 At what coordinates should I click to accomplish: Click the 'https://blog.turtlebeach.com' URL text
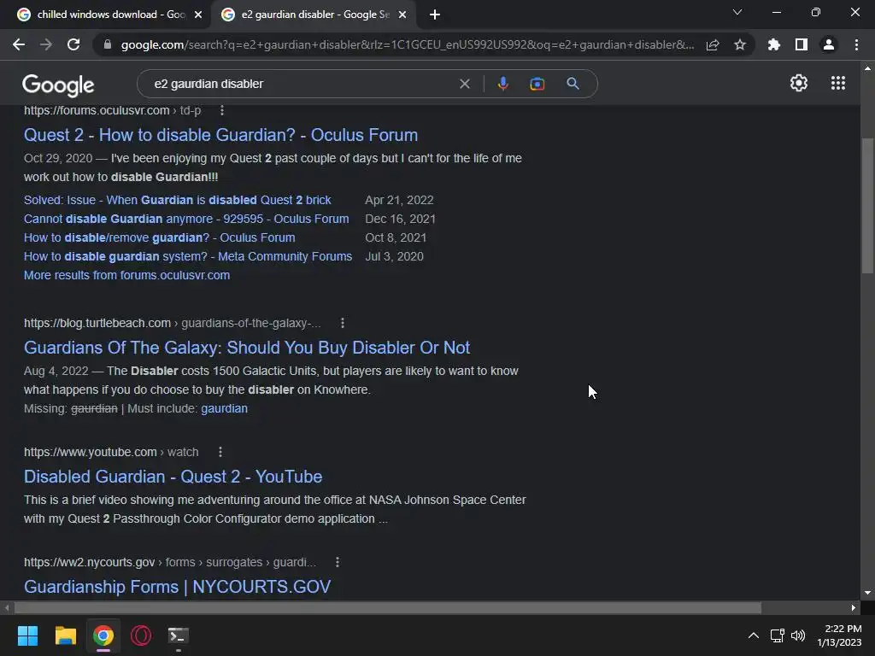97,323
